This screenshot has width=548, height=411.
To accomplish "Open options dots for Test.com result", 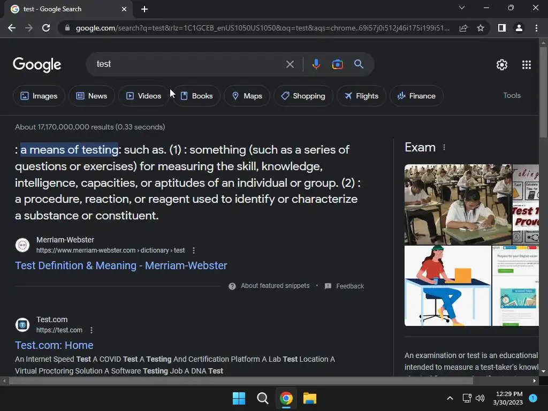I will click(92, 330).
